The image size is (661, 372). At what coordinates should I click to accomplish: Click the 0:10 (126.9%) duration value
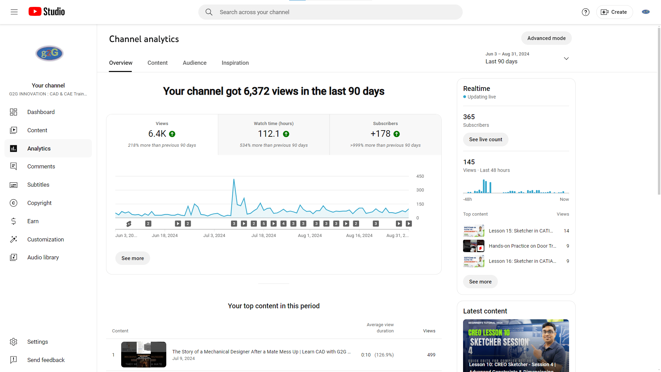pos(377,355)
